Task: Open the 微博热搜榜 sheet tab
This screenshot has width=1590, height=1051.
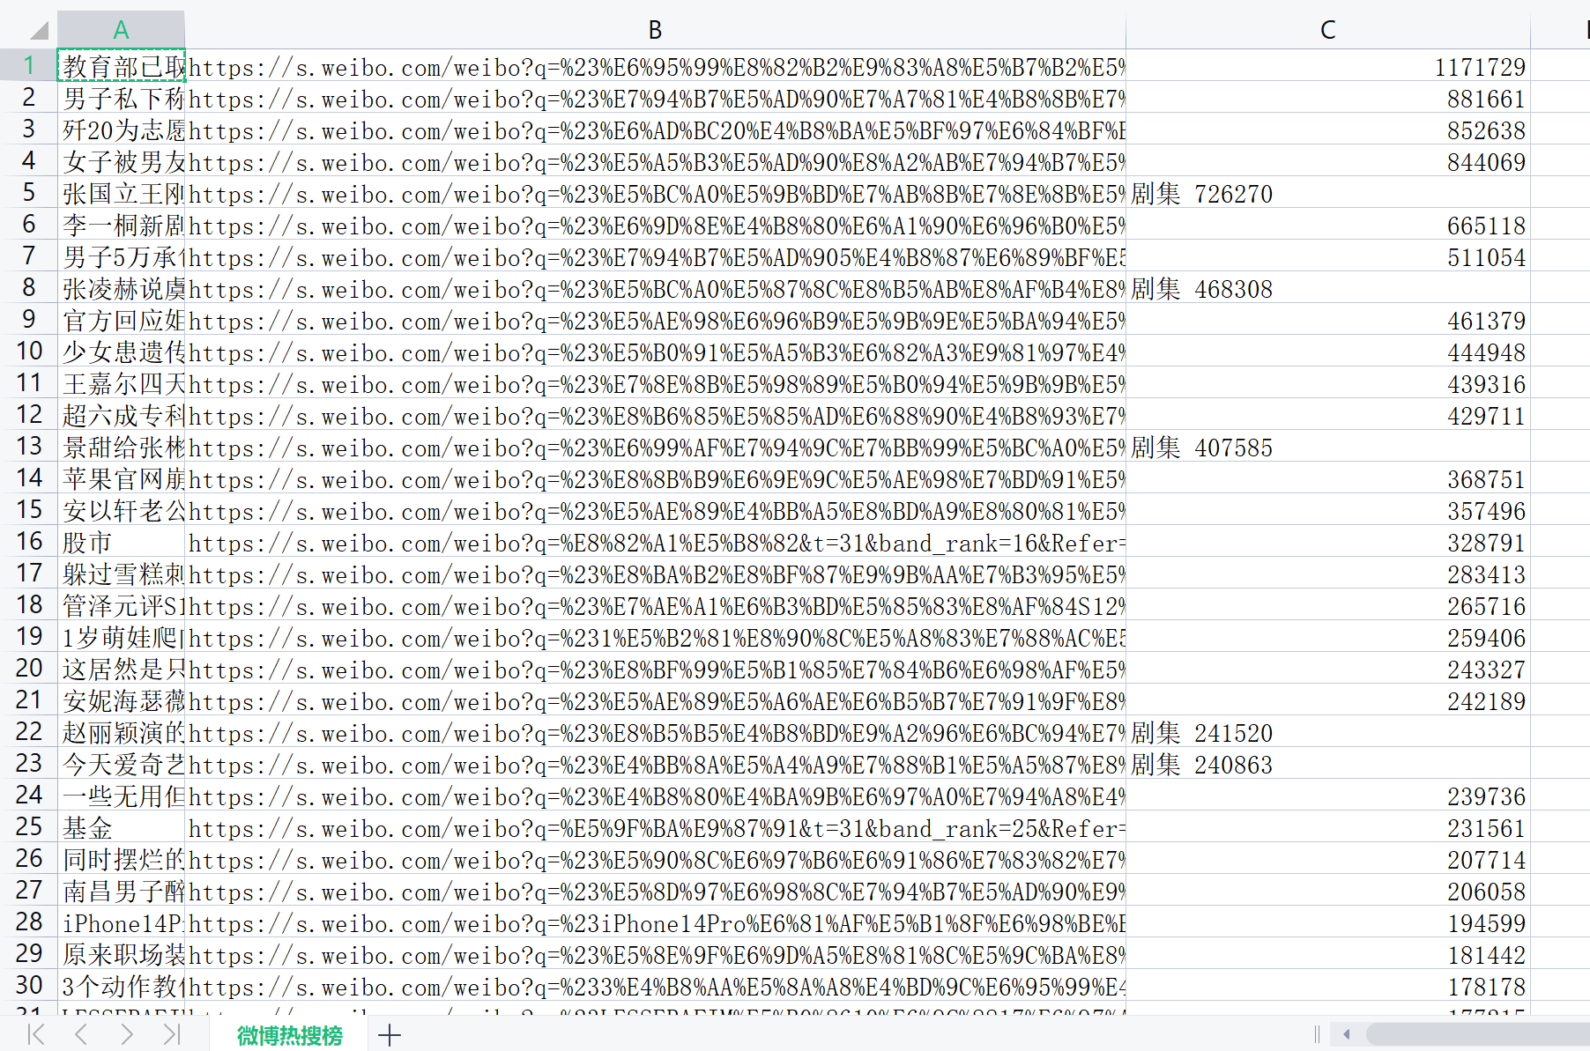Action: (x=289, y=1035)
